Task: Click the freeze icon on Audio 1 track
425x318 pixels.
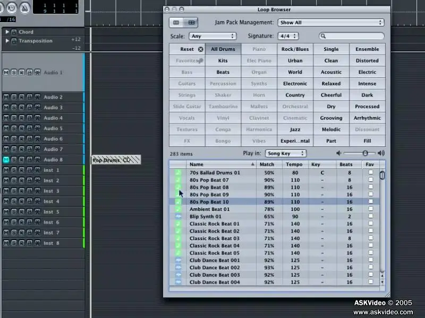Action: [x=37, y=72]
